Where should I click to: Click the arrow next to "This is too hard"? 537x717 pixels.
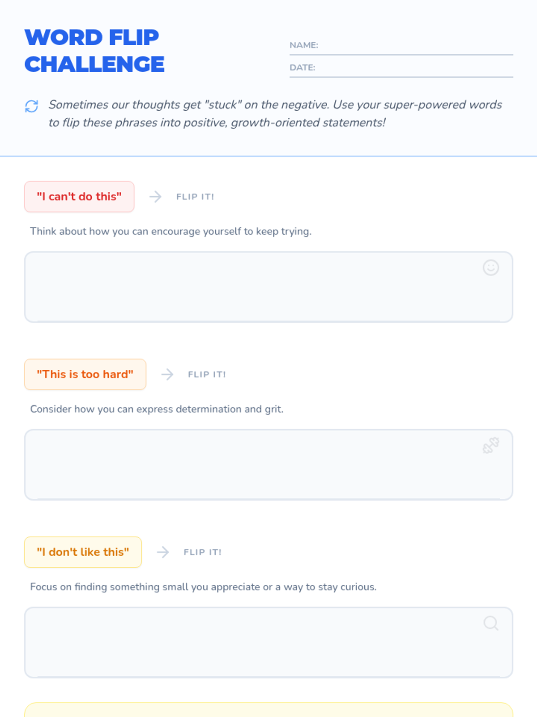167,375
